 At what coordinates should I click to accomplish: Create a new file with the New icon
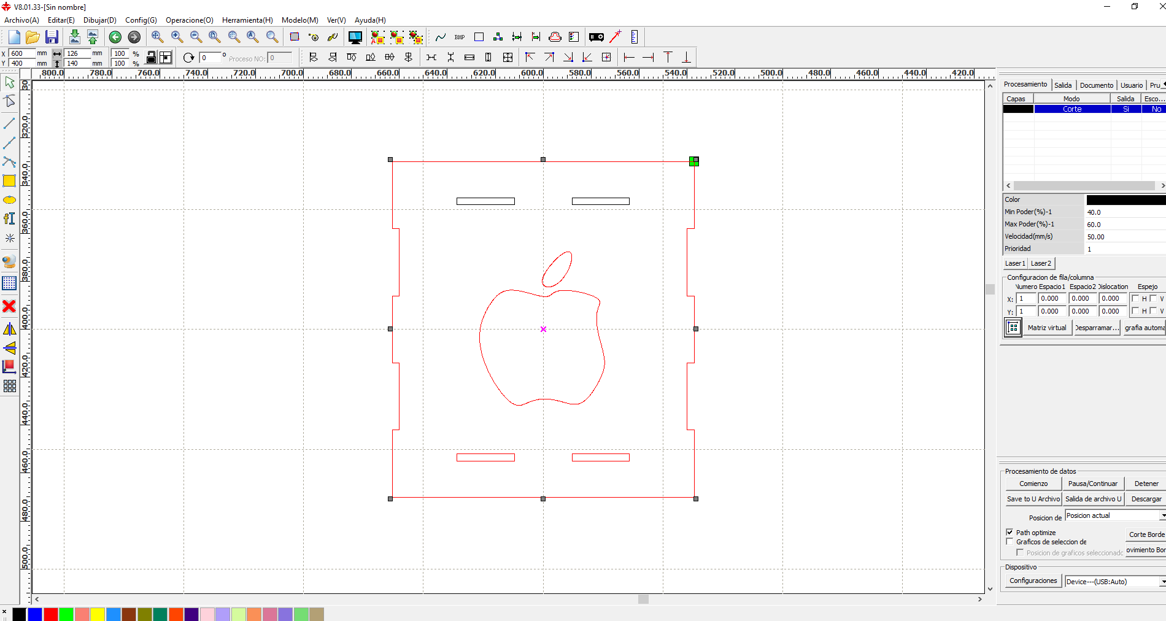coord(14,37)
